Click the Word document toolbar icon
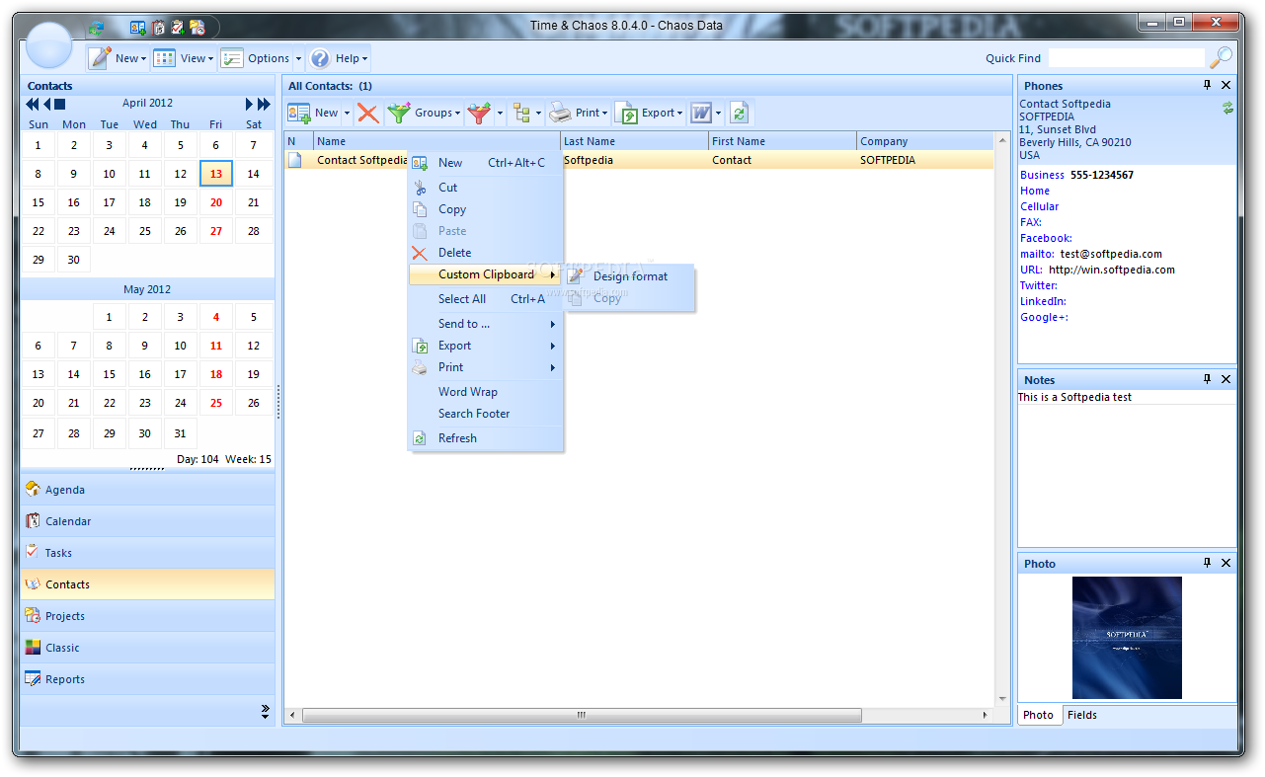The width and height of the screenshot is (1265, 777). [701, 113]
